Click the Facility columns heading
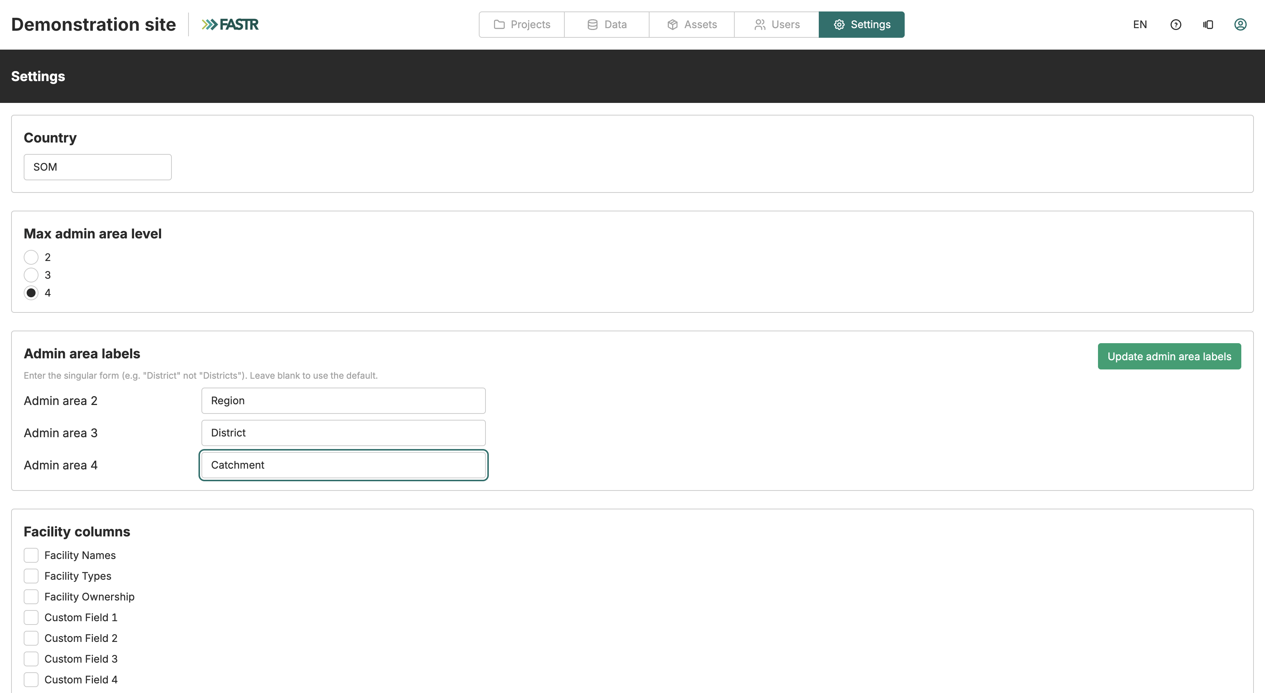 [77, 532]
